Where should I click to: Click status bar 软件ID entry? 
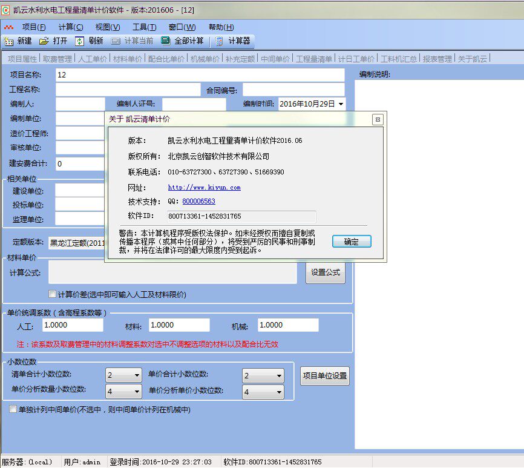click(272, 462)
